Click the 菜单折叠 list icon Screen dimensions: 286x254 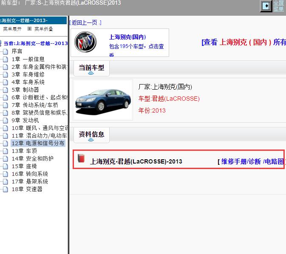[x=30, y=29]
